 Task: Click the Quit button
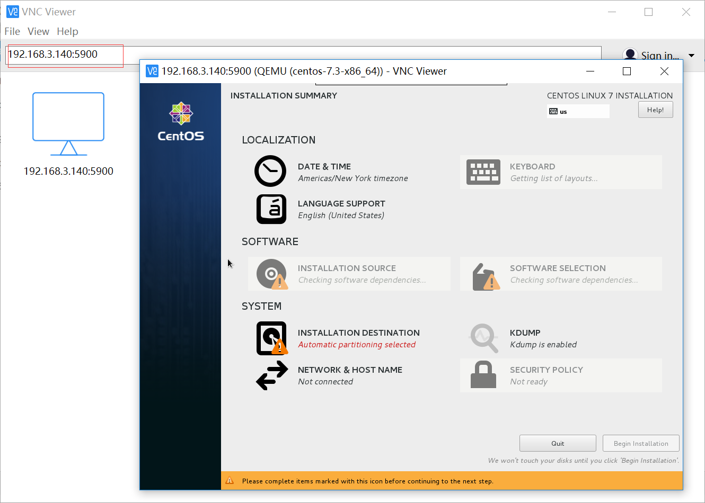(x=558, y=443)
